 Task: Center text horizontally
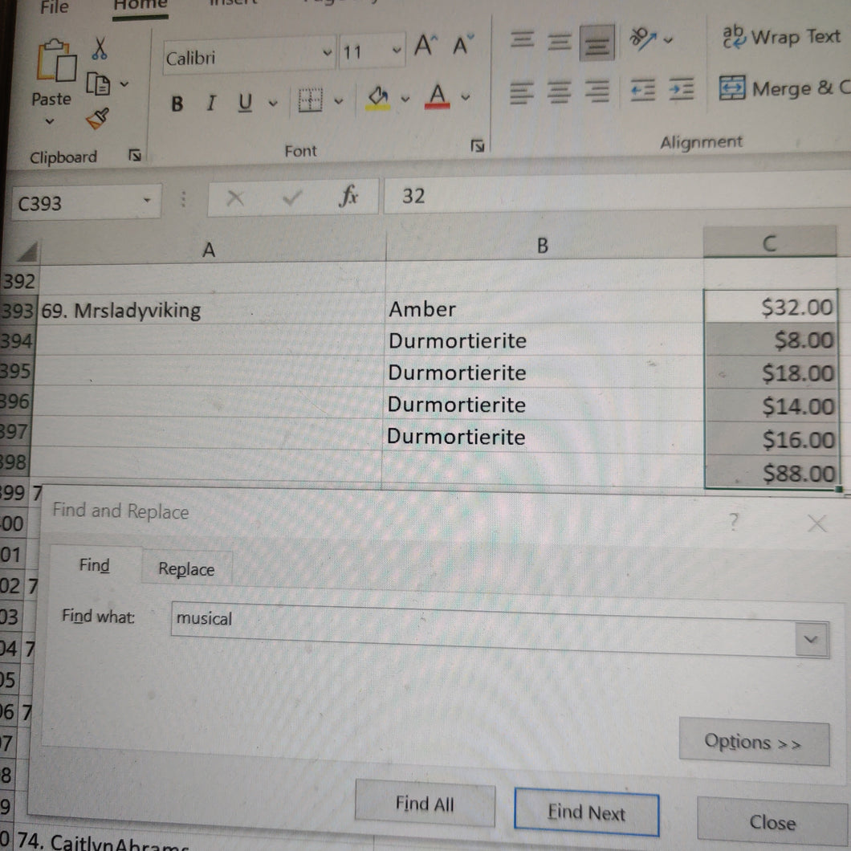[559, 91]
